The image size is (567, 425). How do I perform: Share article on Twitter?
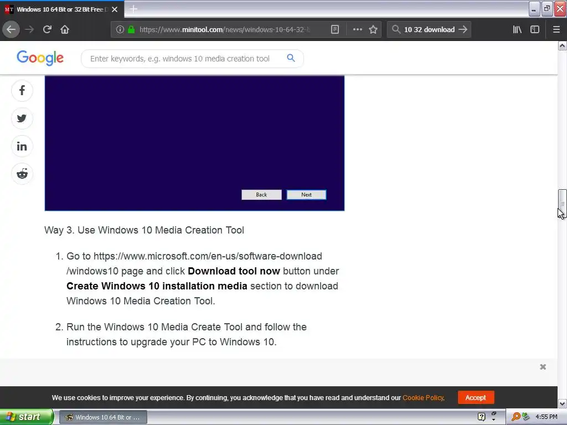(22, 118)
